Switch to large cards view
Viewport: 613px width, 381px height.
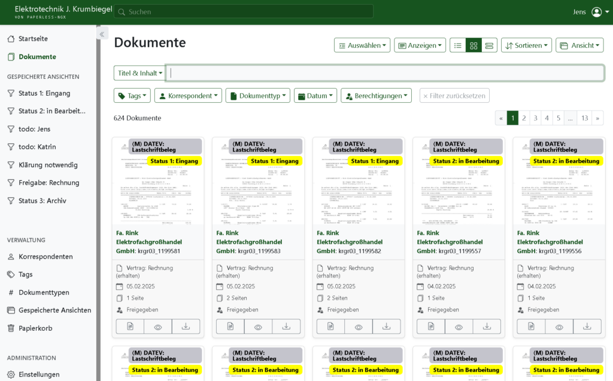pyautogui.click(x=489, y=45)
